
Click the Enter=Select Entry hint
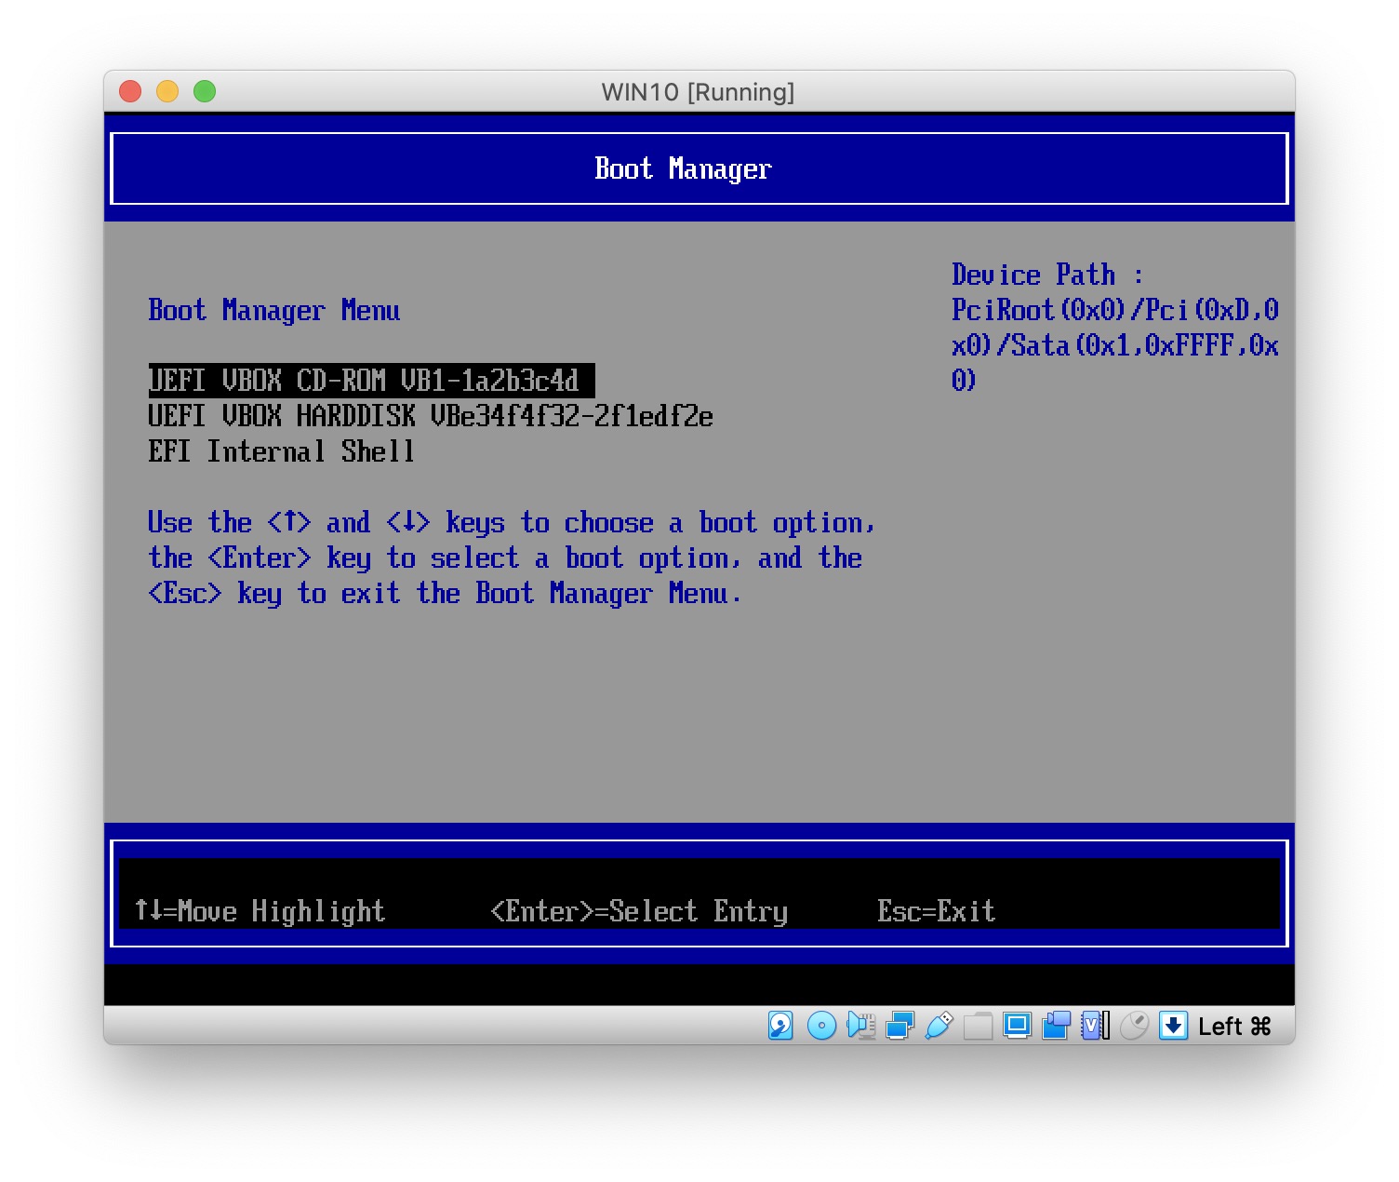point(639,910)
